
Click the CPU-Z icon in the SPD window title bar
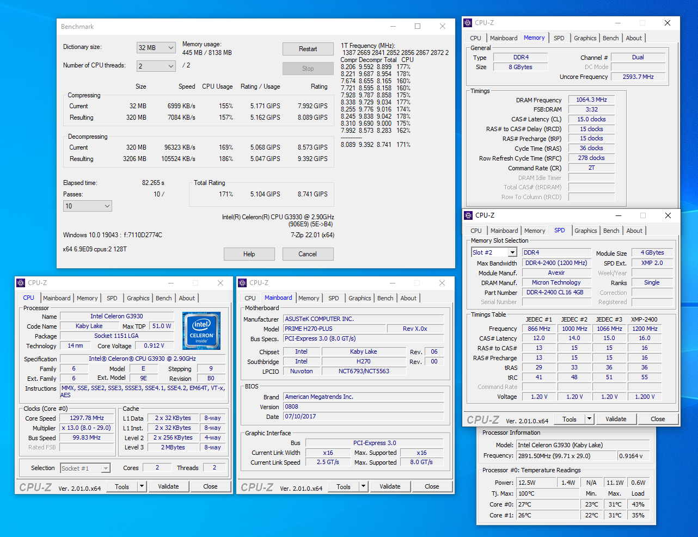coord(468,215)
